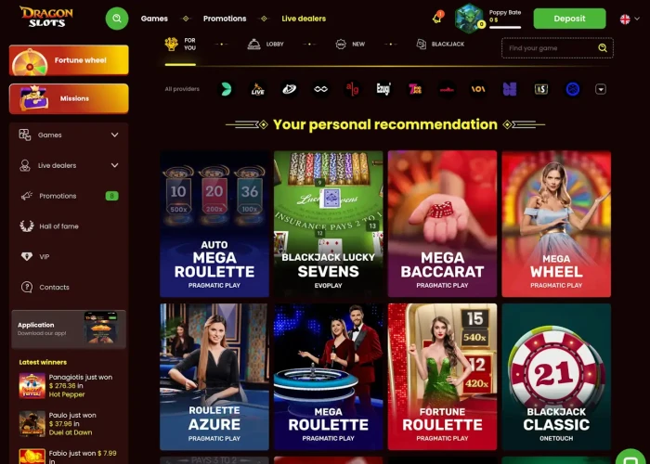Open Roulette Azure game card
This screenshot has width=650, height=464.
pos(214,377)
